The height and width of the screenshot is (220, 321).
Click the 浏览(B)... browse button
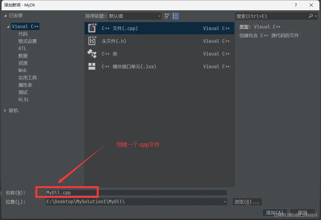coord(247,202)
